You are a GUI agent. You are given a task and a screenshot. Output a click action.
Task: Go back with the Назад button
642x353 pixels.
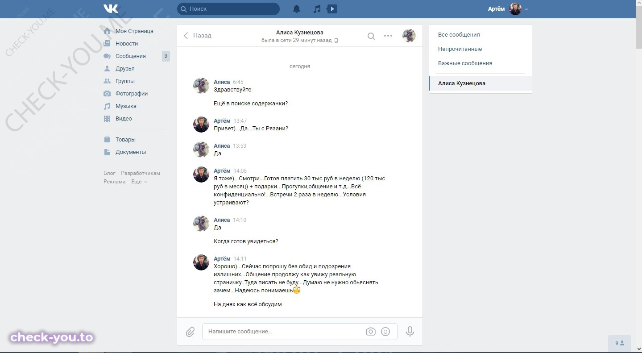pos(198,35)
